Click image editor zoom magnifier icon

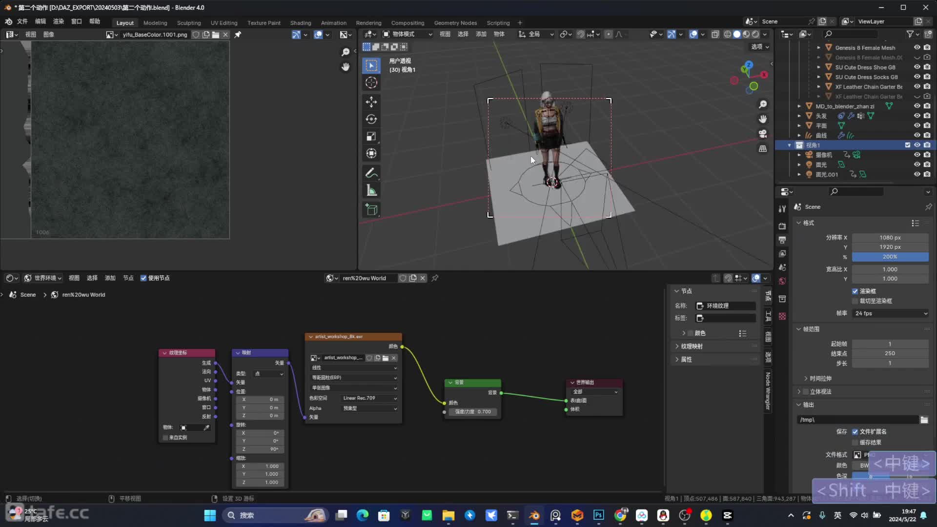tap(346, 52)
